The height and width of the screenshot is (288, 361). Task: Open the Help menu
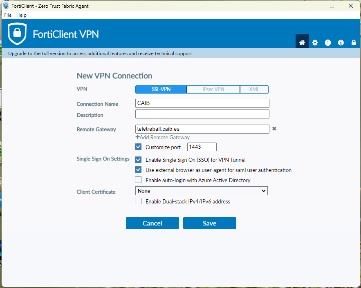pyautogui.click(x=21, y=15)
